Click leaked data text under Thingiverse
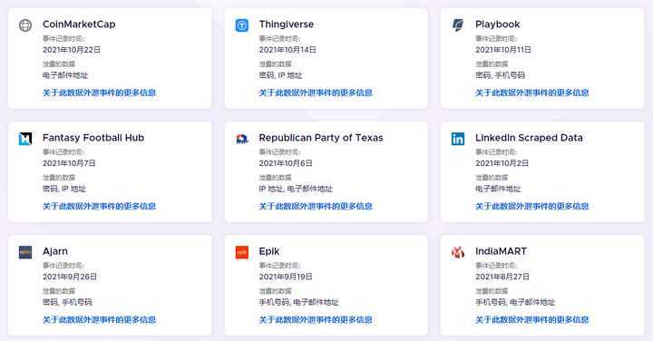The height and width of the screenshot is (341, 653). coord(280,75)
